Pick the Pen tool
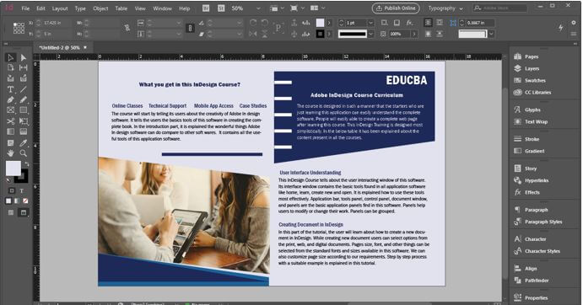The width and height of the screenshot is (583, 305). 10,99
